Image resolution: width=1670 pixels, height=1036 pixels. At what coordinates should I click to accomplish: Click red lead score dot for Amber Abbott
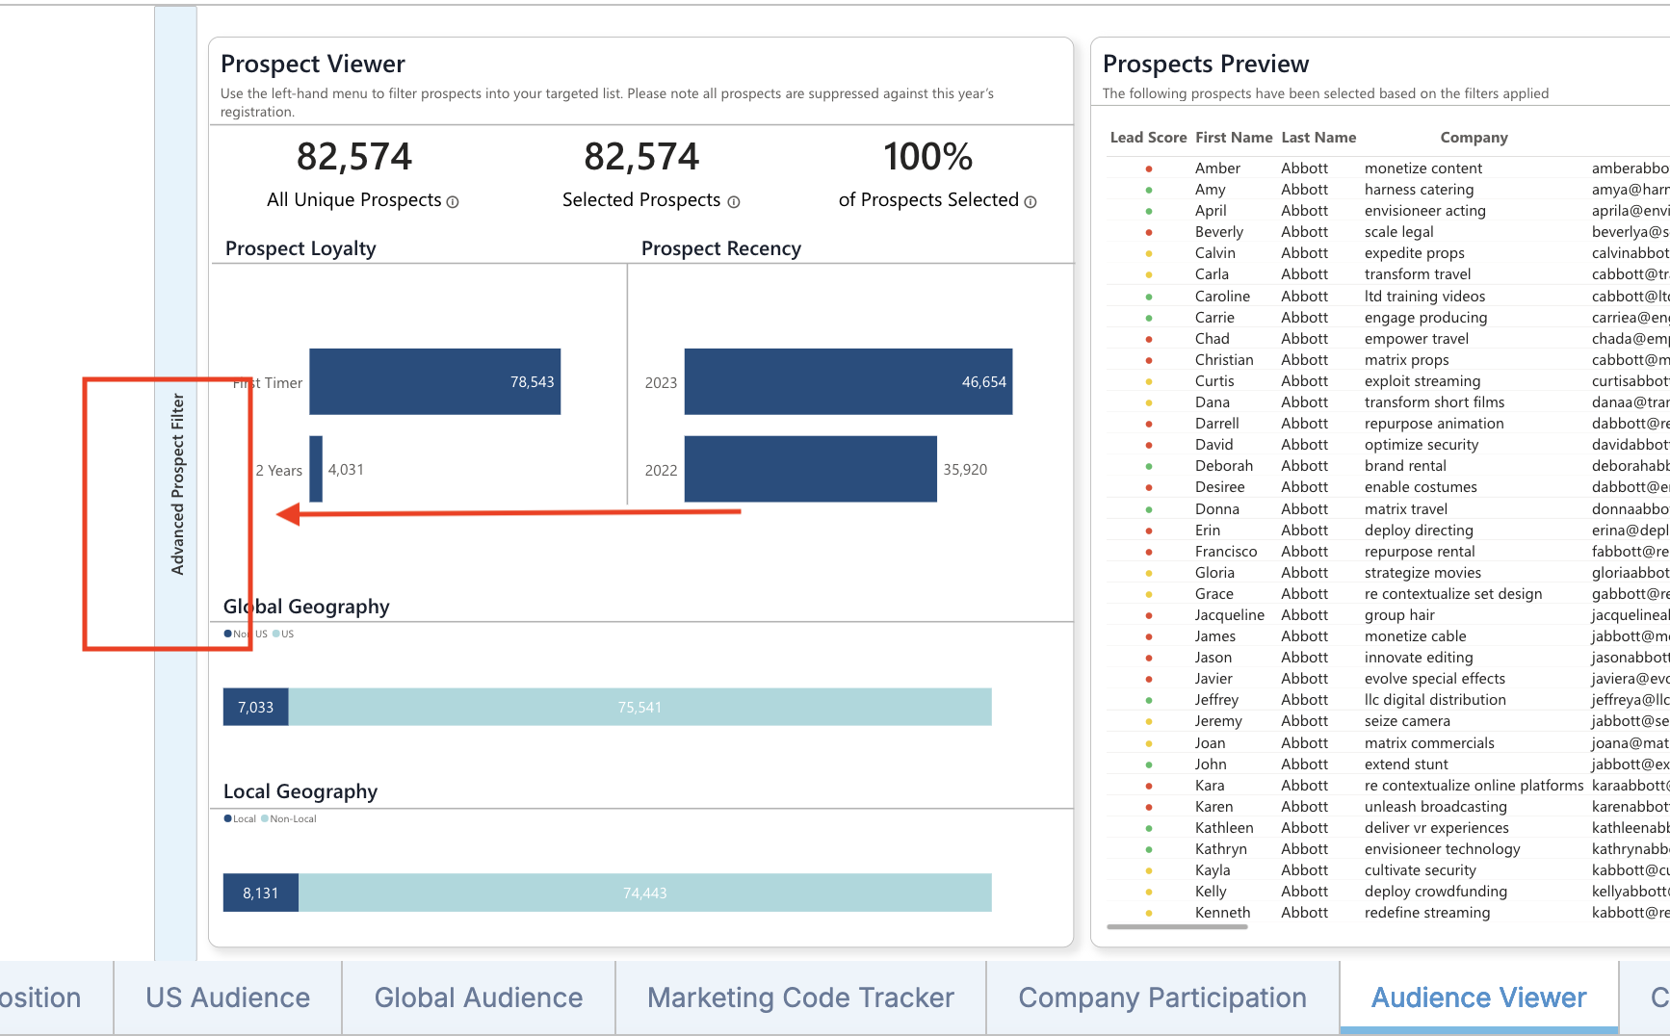pos(1148,168)
